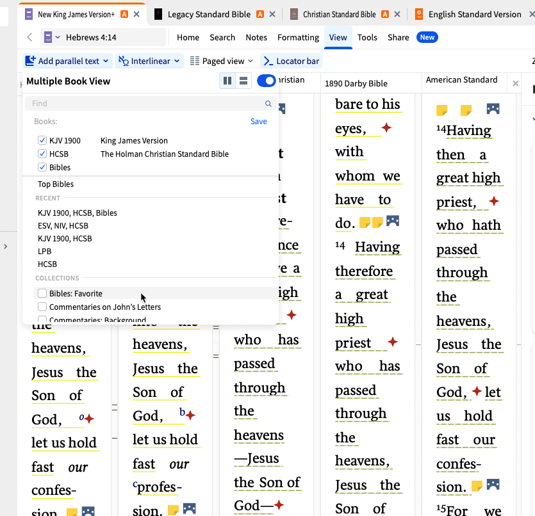Open the Home menu

[188, 38]
